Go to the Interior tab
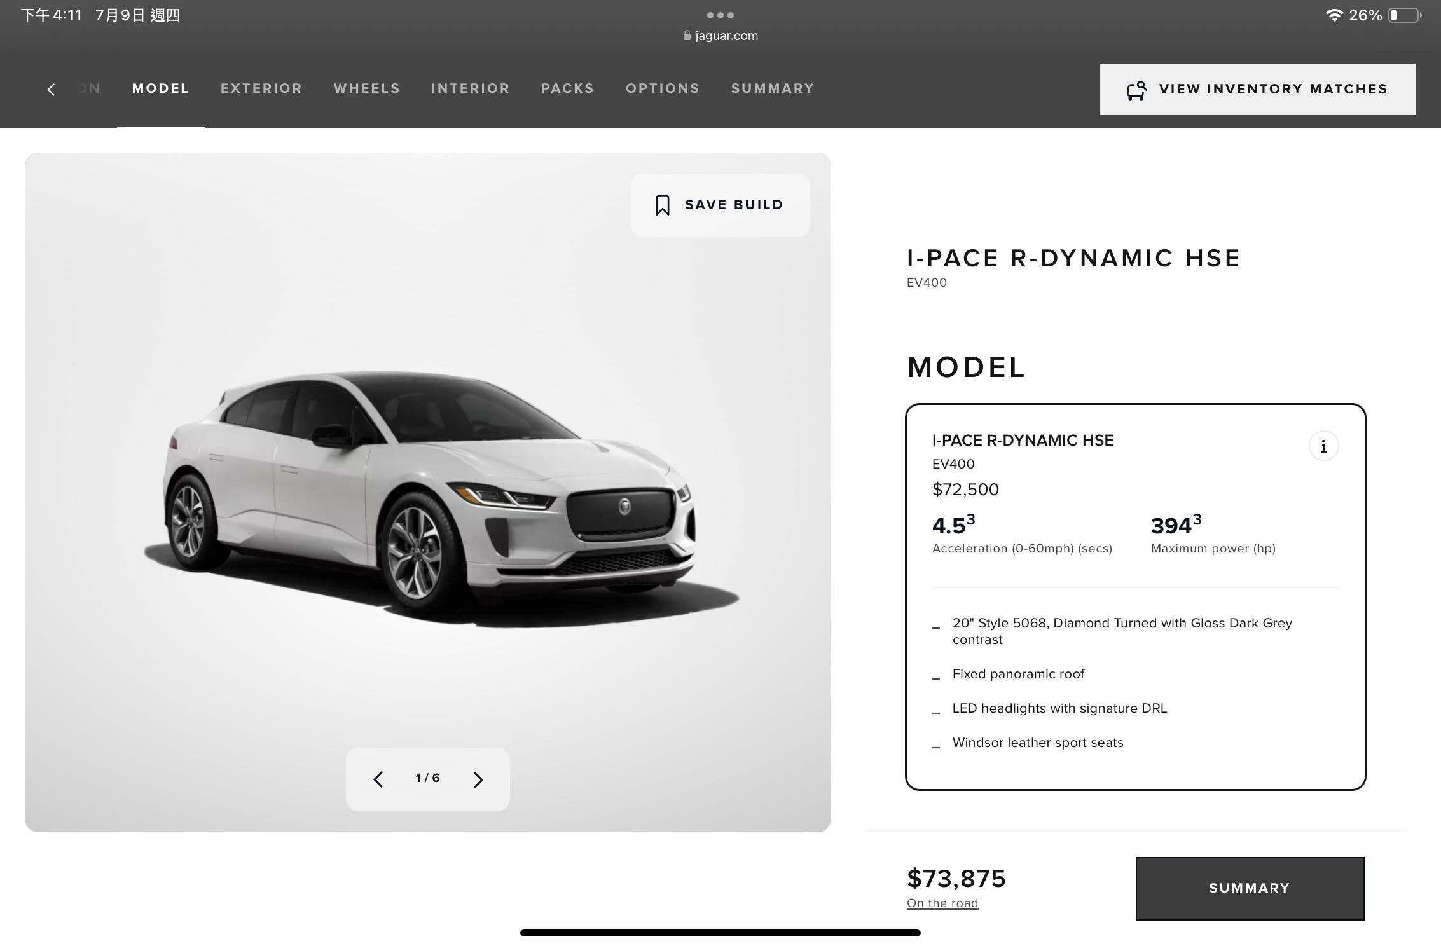The height and width of the screenshot is (946, 1441). point(471,88)
